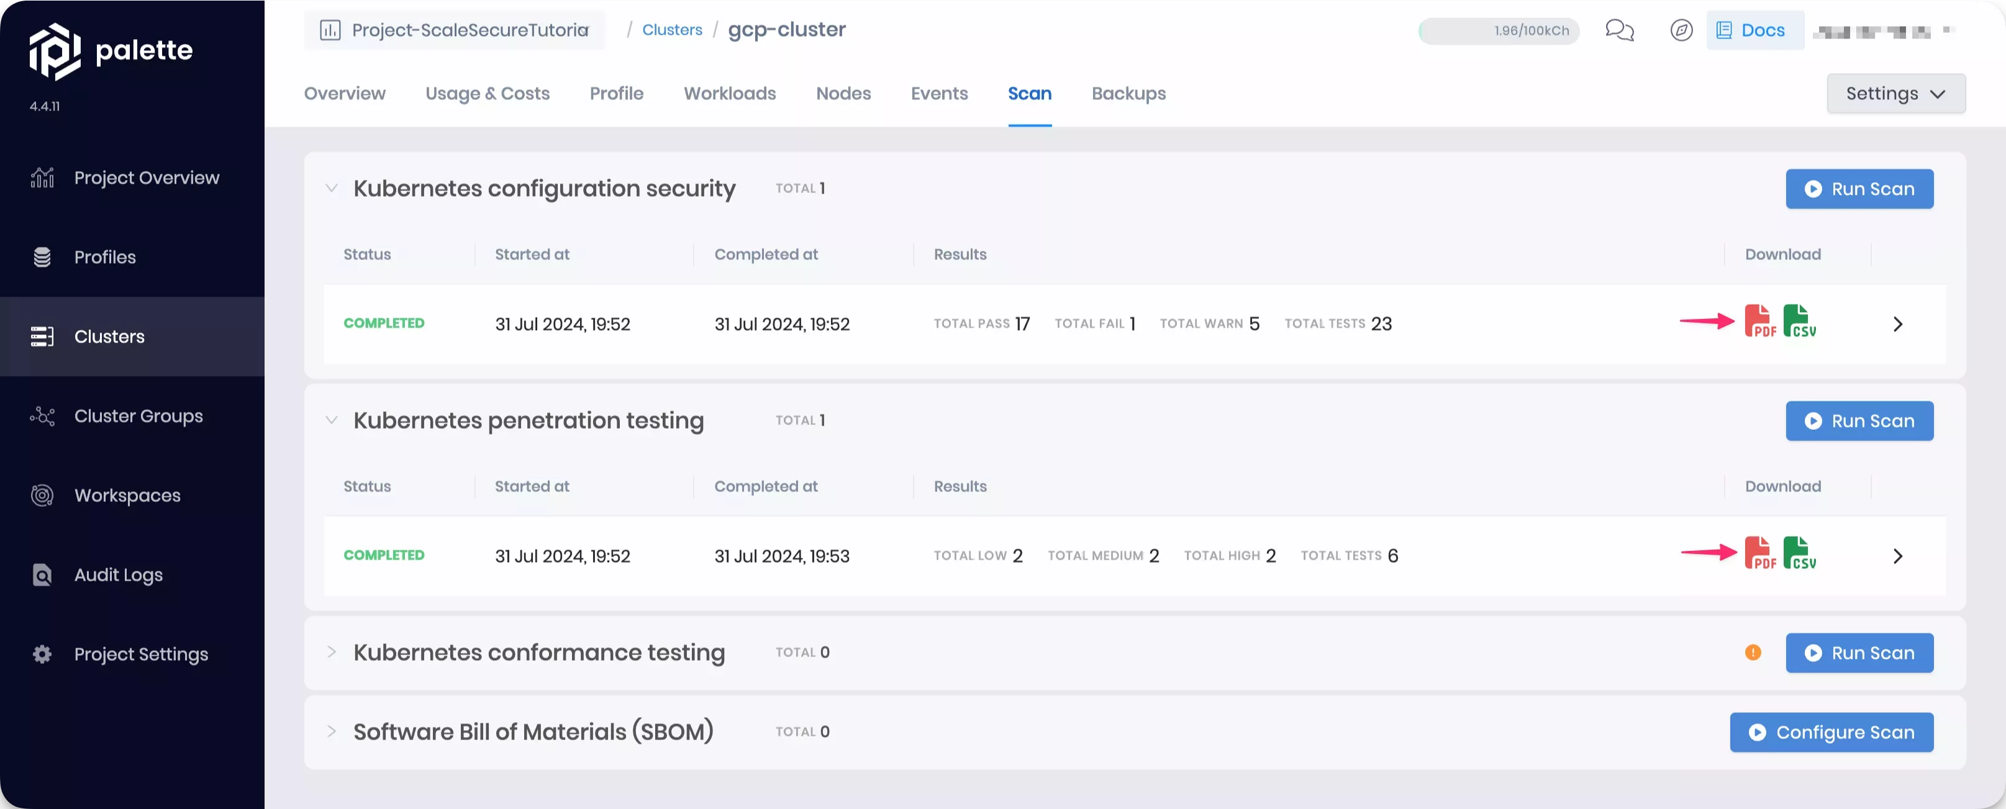Click the chat/message icon in the header
The width and height of the screenshot is (2006, 809).
coord(1620,30)
